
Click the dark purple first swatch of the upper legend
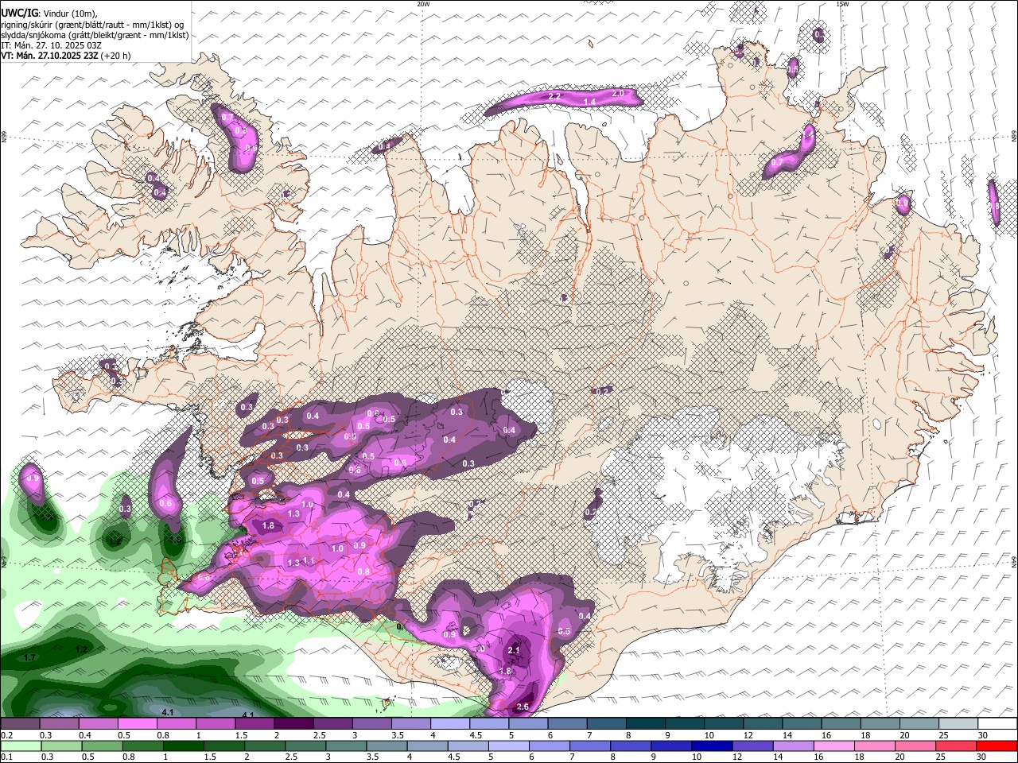pyautogui.click(x=21, y=724)
